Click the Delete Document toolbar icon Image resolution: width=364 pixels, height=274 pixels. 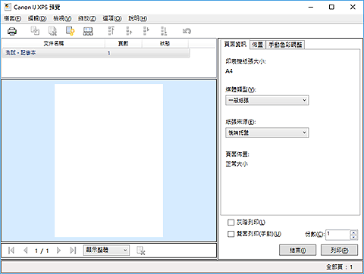point(52,31)
